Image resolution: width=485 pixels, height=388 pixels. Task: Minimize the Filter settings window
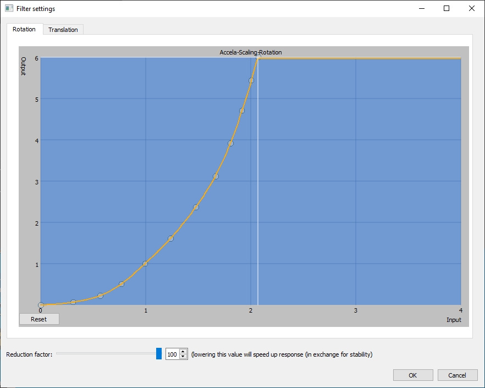pos(422,8)
